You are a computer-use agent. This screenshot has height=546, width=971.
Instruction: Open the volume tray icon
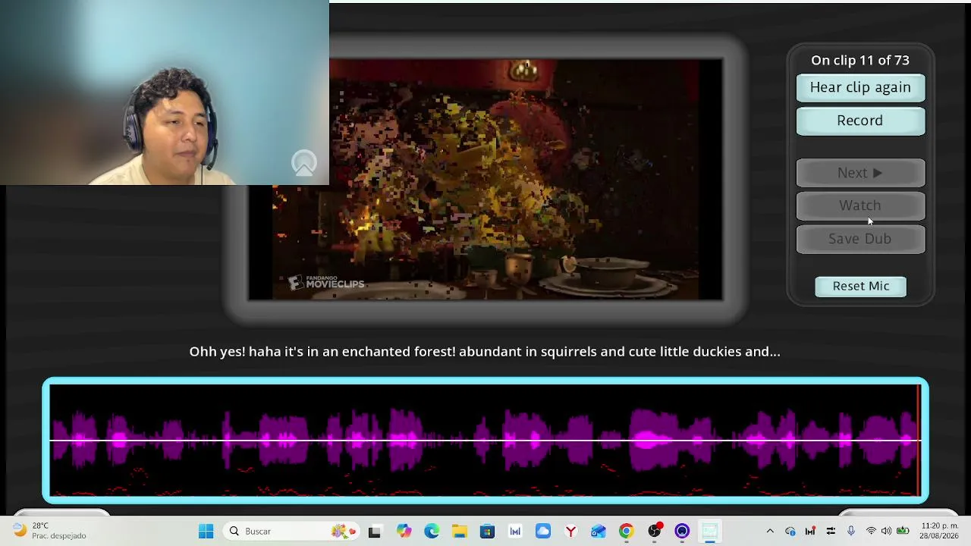[x=886, y=532]
